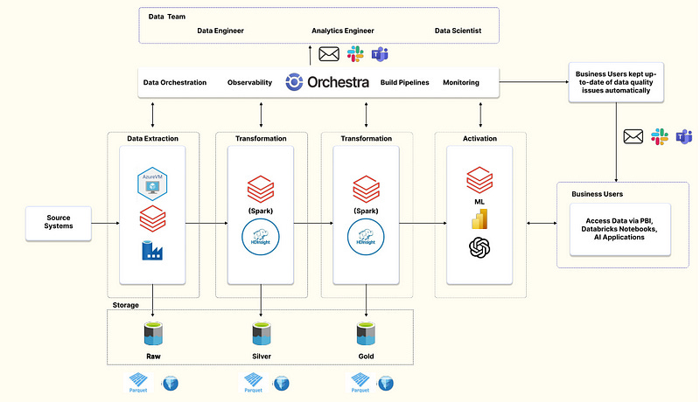Click the Orchestra wordmark text

[x=339, y=82]
